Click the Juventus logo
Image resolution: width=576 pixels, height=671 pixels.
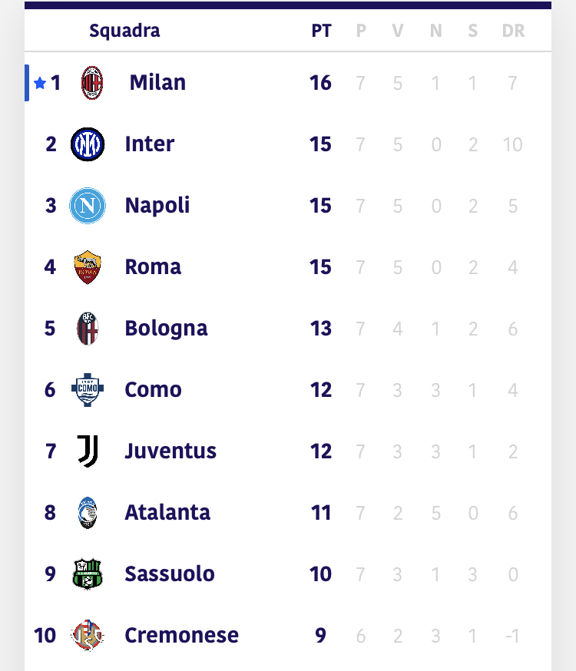click(x=88, y=451)
